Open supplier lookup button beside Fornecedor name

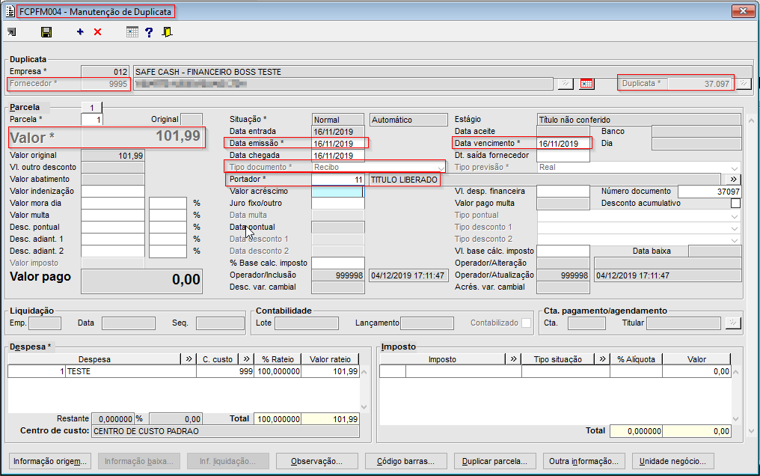(x=566, y=84)
